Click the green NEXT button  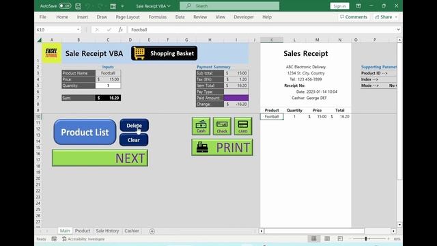tap(100, 158)
